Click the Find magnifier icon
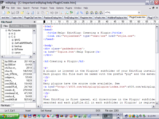This screenshot has height=119, width=159. click(x=62, y=13)
